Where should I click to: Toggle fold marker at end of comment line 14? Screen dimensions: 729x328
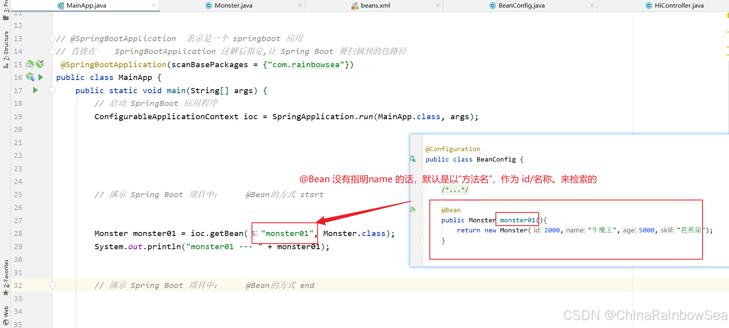coord(52,51)
